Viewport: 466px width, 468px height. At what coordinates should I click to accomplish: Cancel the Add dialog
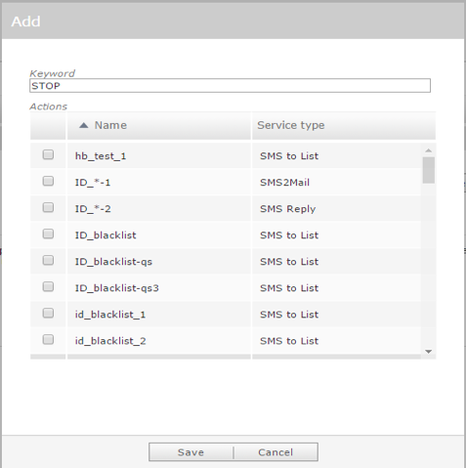point(275,452)
